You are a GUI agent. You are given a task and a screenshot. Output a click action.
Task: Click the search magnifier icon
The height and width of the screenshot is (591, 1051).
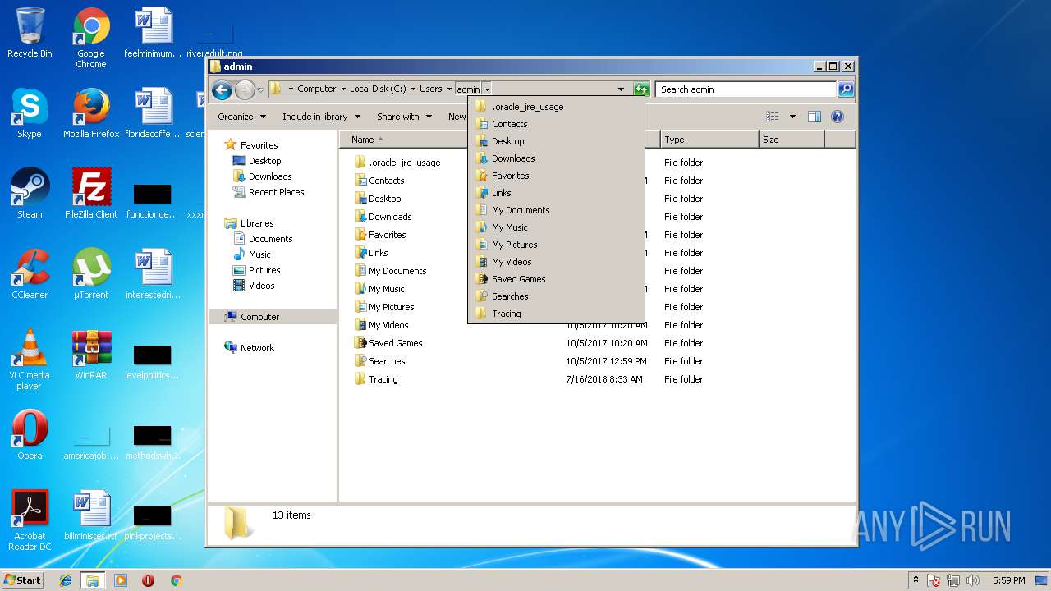click(x=846, y=89)
